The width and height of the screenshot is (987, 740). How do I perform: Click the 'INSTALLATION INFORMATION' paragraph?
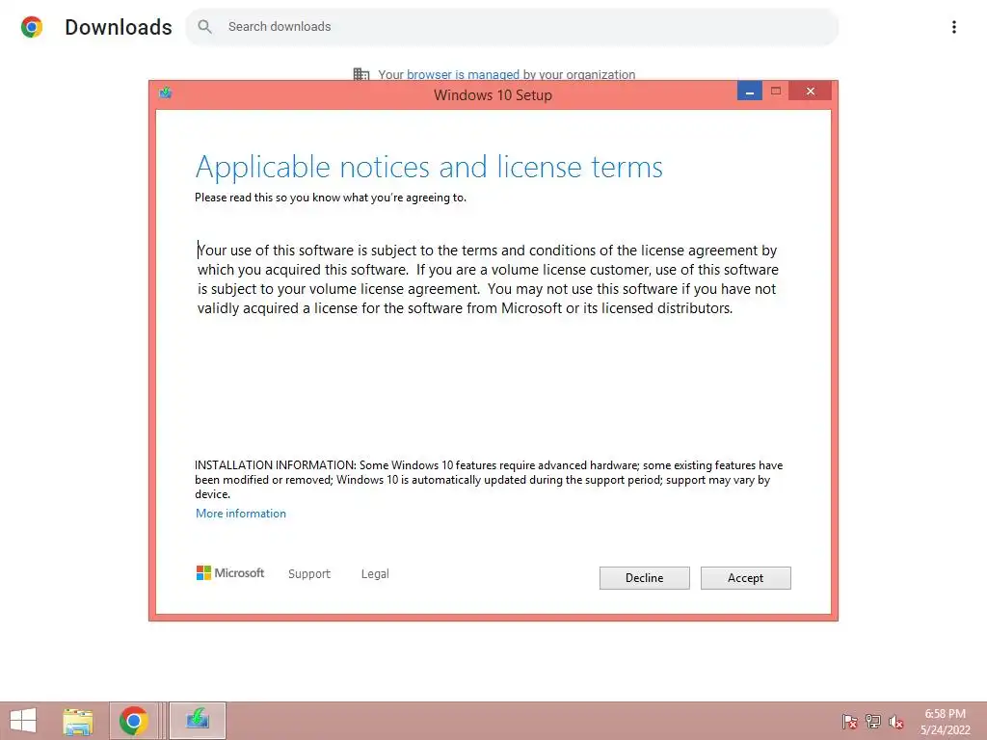click(x=489, y=480)
